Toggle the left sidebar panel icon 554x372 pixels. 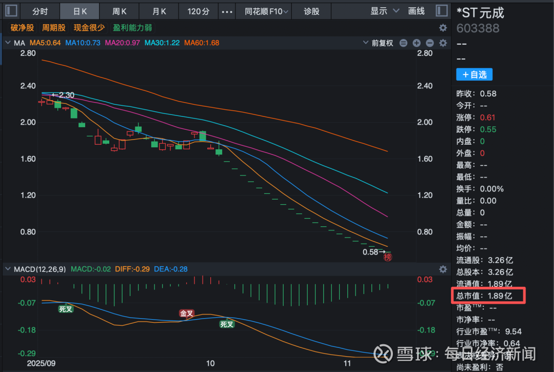[x=11, y=11]
